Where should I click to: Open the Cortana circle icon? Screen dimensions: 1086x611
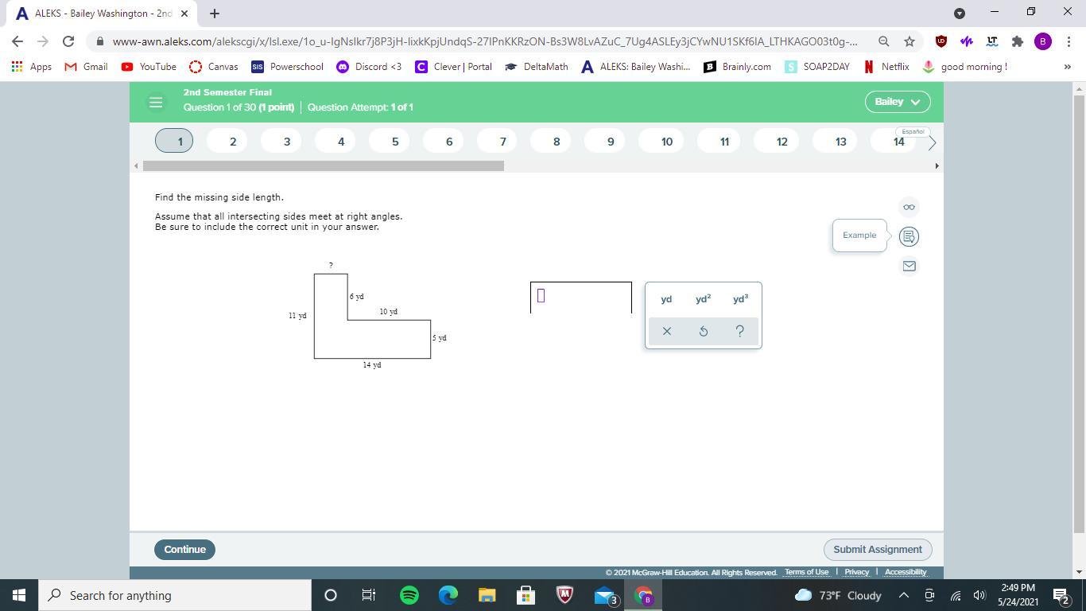(x=331, y=595)
